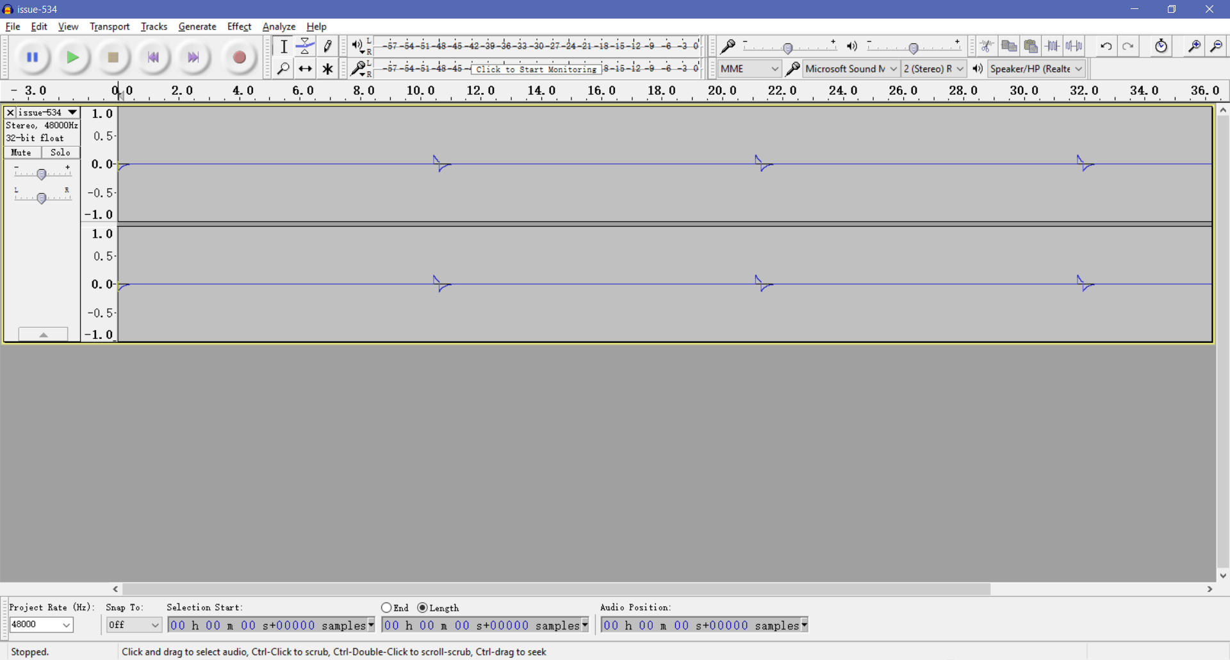Click the Pause transport button

click(33, 58)
